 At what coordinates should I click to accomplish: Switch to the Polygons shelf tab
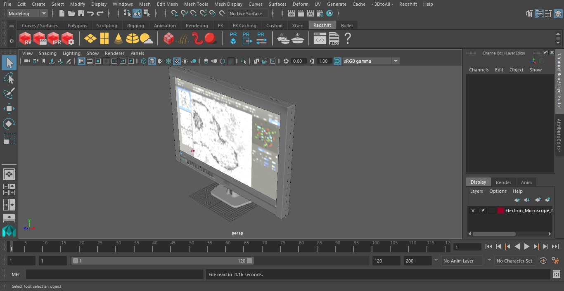pos(77,26)
